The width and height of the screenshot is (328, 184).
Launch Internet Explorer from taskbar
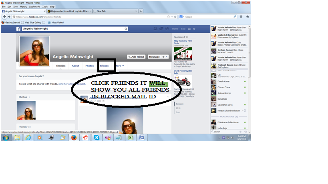28,138
